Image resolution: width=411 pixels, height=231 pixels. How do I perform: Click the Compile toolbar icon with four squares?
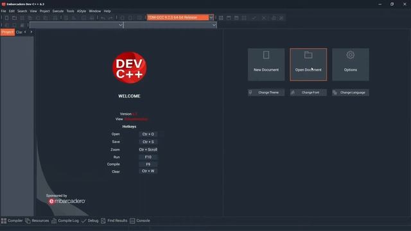click(x=221, y=18)
